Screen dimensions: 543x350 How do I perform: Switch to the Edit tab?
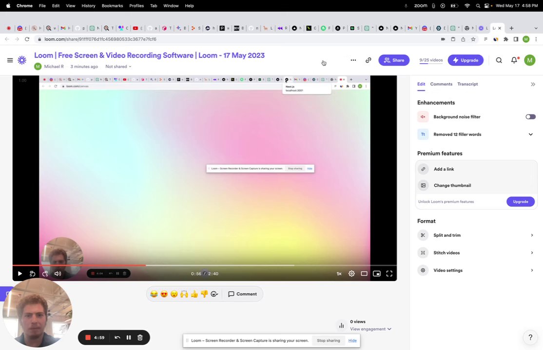click(x=421, y=84)
